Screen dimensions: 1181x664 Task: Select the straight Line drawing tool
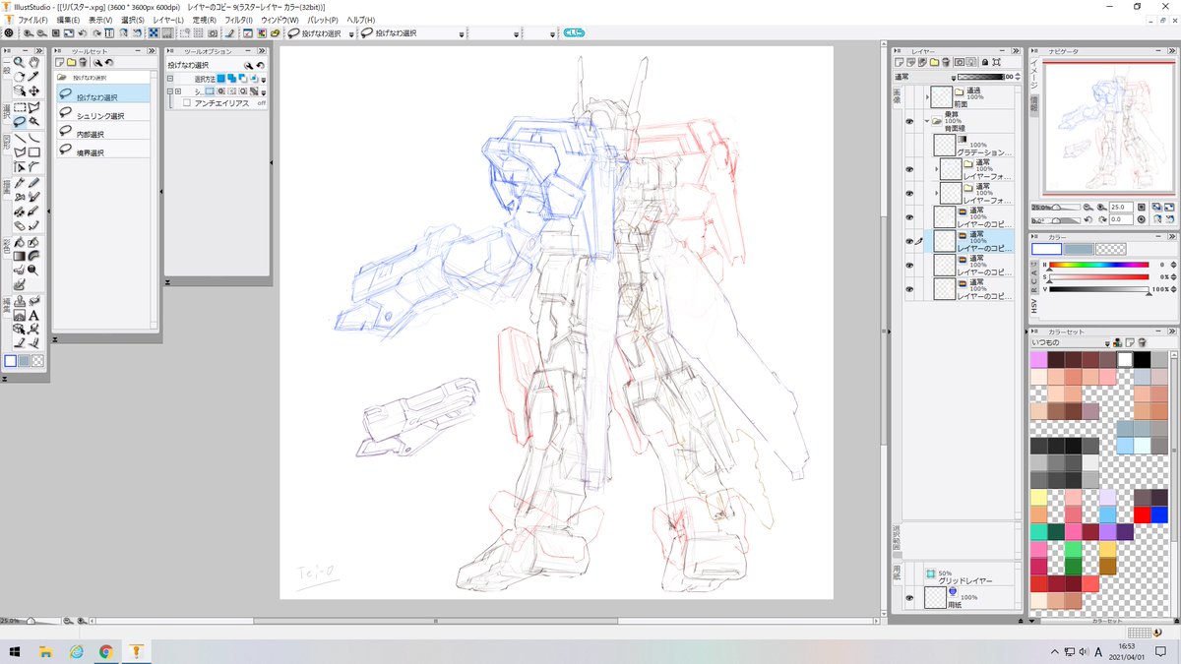(x=19, y=137)
